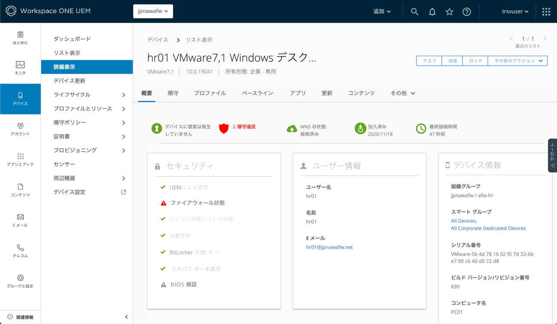Expand 順守ポリシー submenu
This screenshot has height=324, width=557.
[124, 123]
